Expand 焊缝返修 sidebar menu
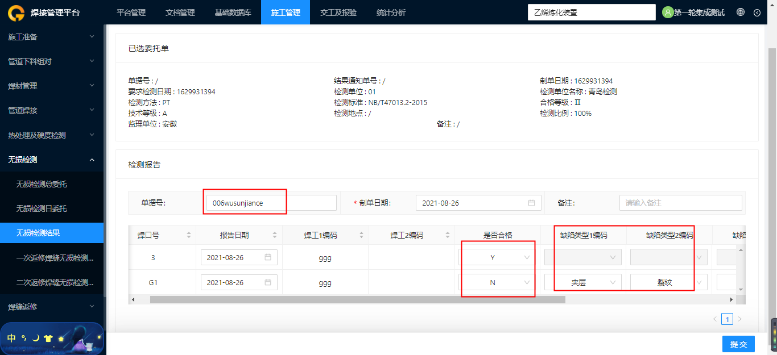The width and height of the screenshot is (777, 355). [x=52, y=307]
